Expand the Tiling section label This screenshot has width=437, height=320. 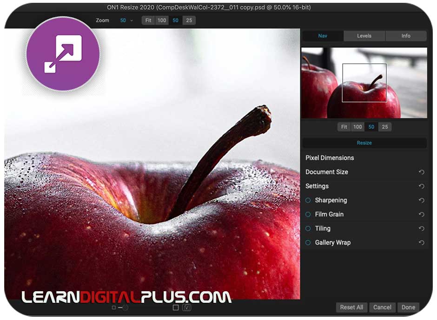(323, 229)
